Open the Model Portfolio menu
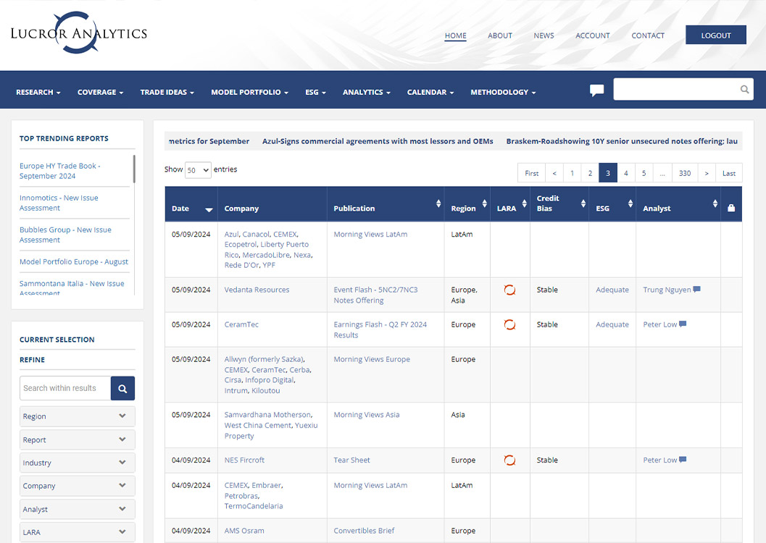766x543 pixels. coord(249,92)
